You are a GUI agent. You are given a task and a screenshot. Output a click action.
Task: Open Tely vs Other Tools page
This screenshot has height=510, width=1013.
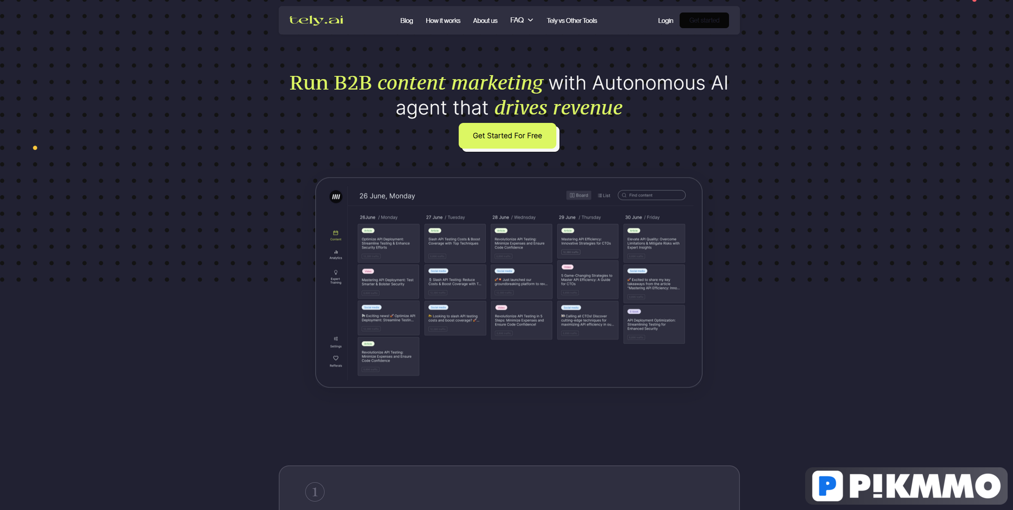(571, 21)
